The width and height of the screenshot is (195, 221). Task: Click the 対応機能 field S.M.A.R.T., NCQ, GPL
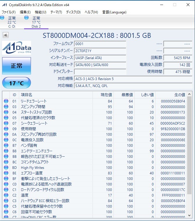pyautogui.click(x=133, y=86)
